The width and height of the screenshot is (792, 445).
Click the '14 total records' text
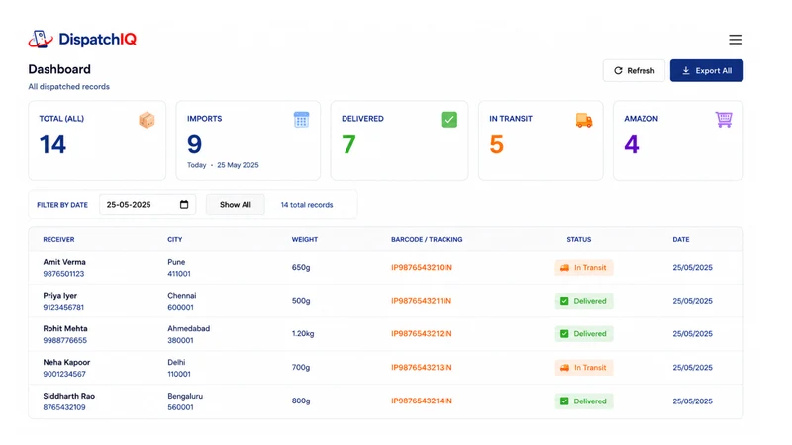[307, 205]
